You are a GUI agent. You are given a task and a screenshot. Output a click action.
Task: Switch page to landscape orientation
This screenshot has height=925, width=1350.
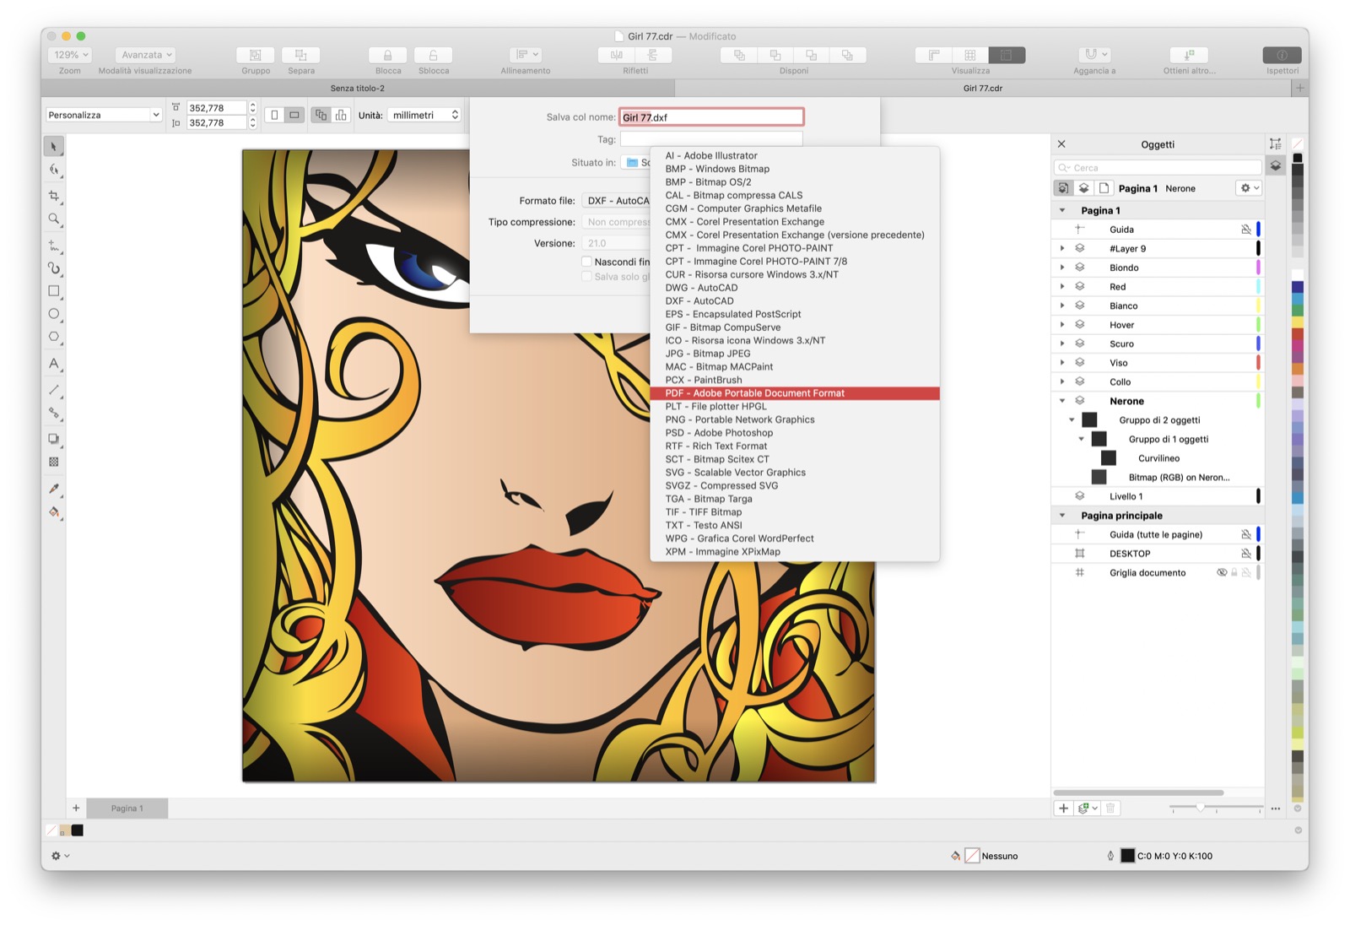coord(294,115)
